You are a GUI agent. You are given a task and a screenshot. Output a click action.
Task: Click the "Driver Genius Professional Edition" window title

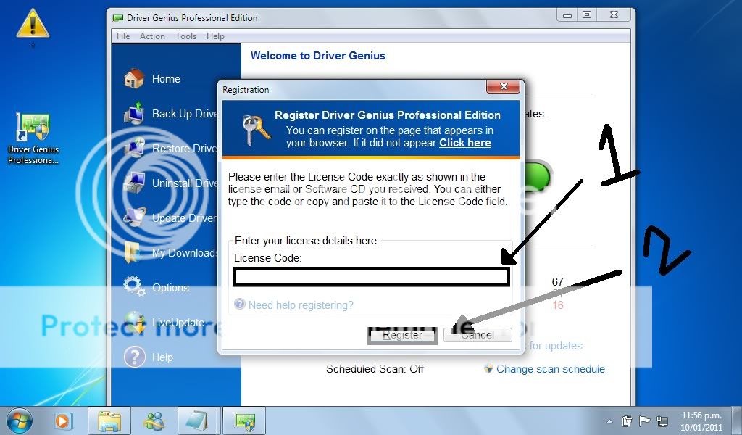pos(192,18)
